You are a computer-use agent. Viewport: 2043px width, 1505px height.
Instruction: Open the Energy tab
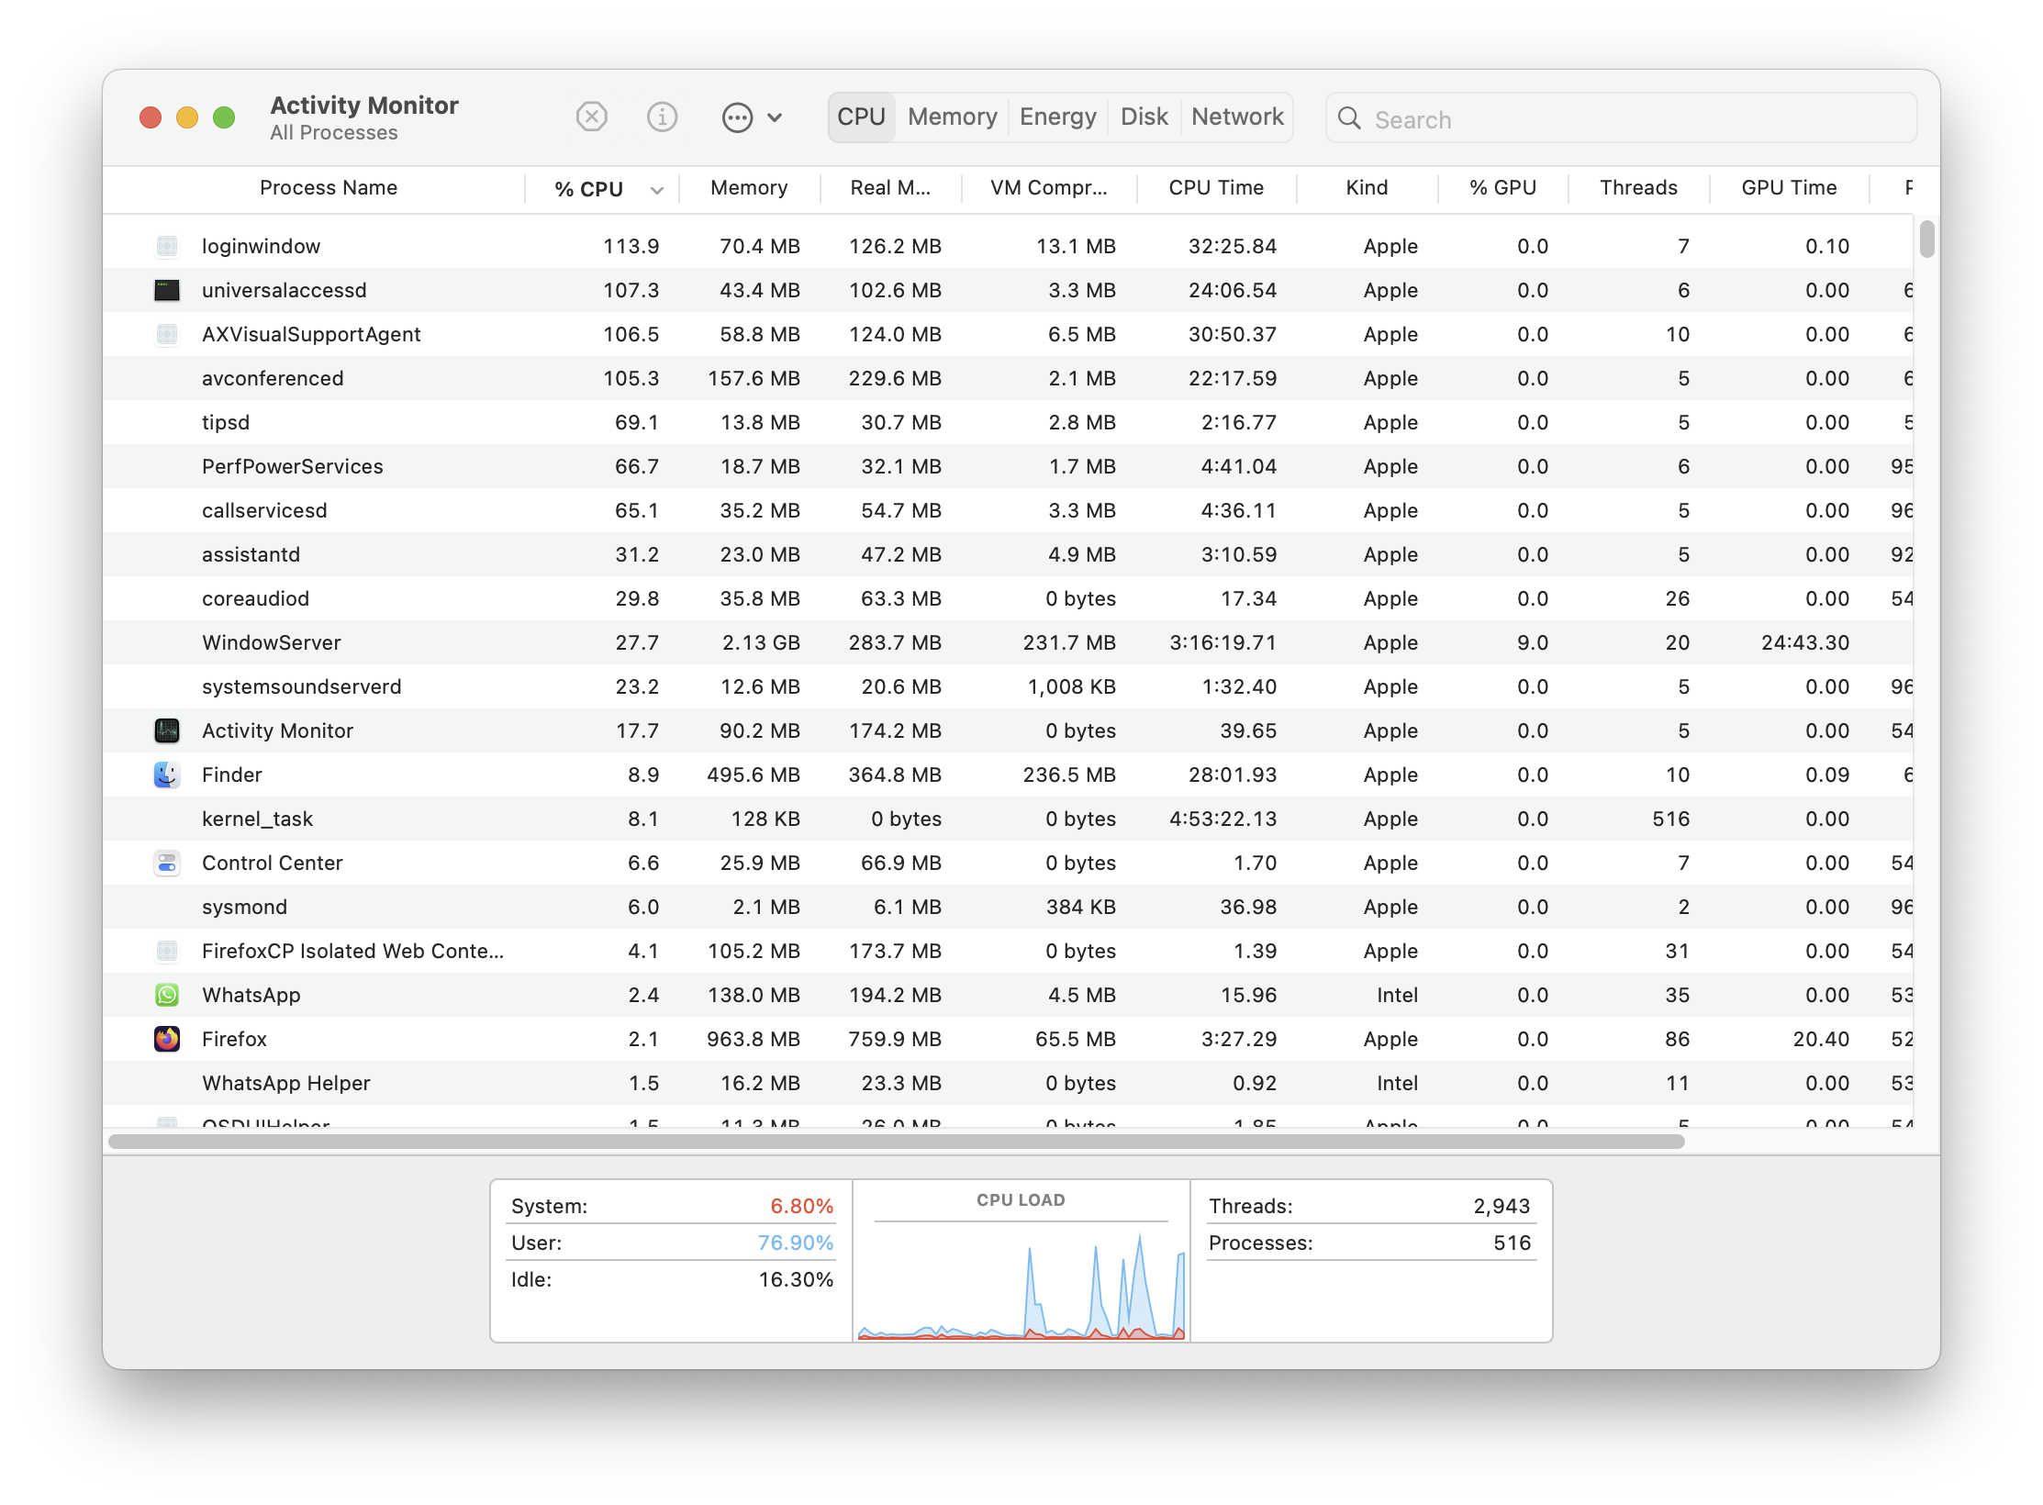[x=1057, y=117]
